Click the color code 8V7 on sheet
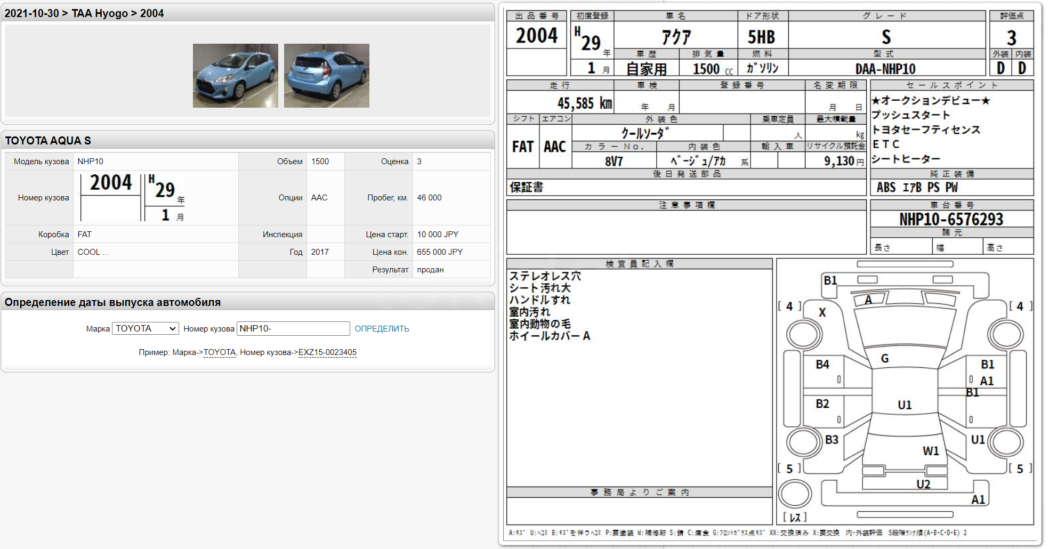The width and height of the screenshot is (1049, 549). tap(614, 161)
